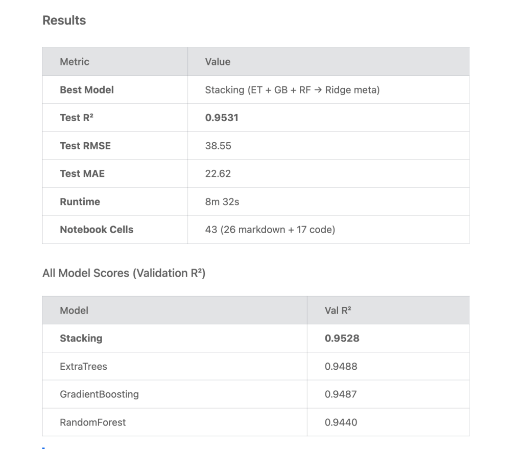Click the All Model Scores heading

click(x=124, y=273)
